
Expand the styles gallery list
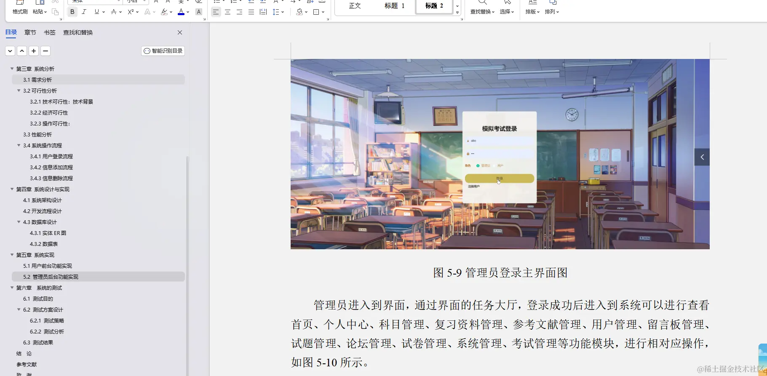click(x=457, y=12)
